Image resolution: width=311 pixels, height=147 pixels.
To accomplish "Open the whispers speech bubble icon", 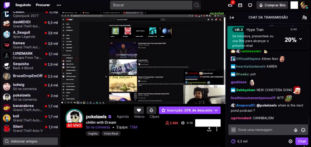I will coord(250,5).
